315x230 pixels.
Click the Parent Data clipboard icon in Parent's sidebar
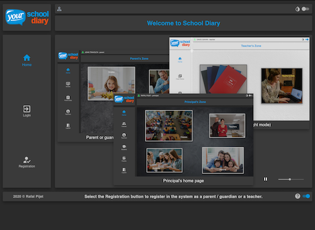68,98
